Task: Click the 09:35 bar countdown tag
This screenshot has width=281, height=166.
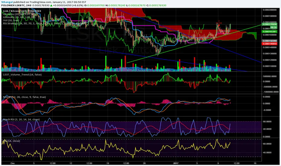Action: click(x=273, y=27)
